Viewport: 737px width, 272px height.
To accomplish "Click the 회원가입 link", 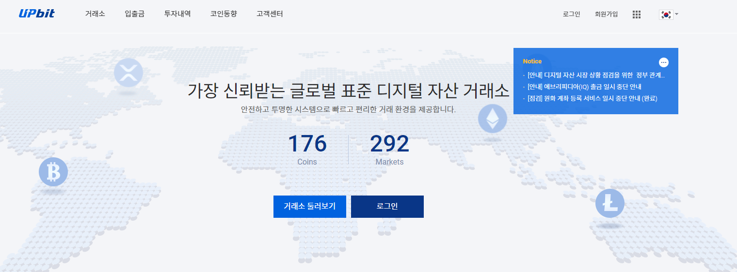I will [607, 15].
